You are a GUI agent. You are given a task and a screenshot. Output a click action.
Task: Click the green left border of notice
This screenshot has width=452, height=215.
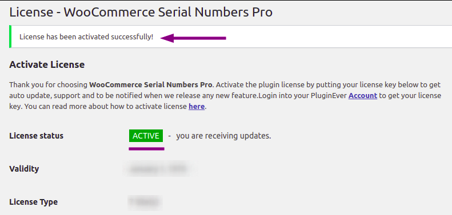tap(10, 36)
